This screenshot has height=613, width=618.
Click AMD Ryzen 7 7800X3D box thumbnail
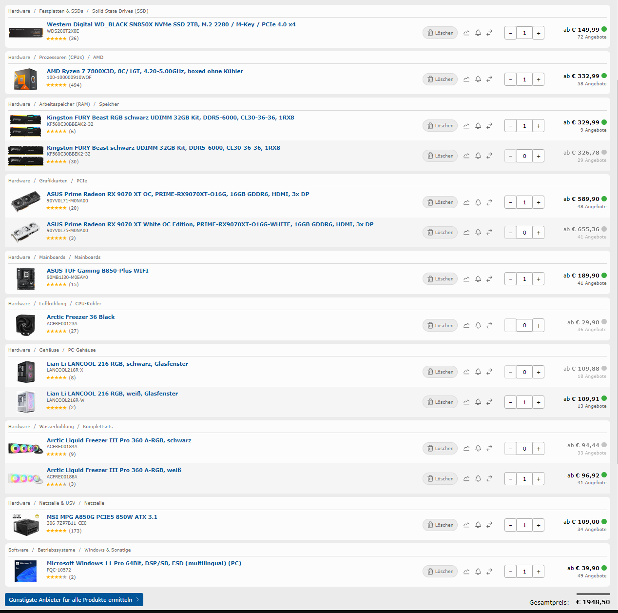[25, 79]
